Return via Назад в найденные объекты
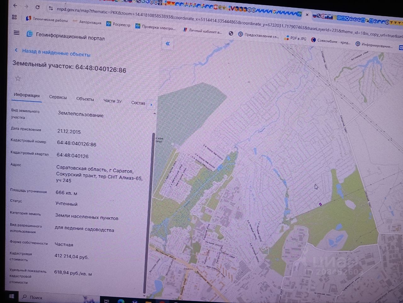The image size is (403, 303). coord(53,52)
